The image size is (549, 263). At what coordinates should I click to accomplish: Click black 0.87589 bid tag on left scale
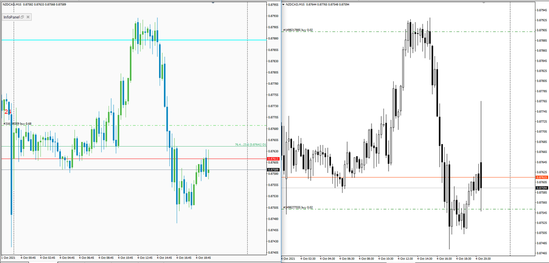click(273, 170)
